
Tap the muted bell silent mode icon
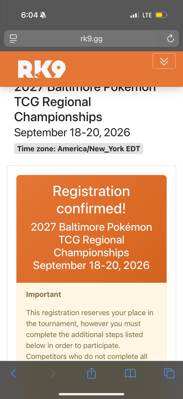click(x=43, y=15)
